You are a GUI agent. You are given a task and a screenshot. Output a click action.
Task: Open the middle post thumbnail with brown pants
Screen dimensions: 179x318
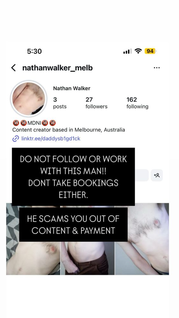pos(87,258)
